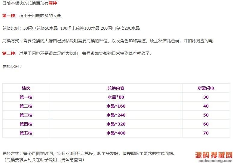This screenshot has width=233, height=163.
Task: Click the 水晶*160 table cell
Action: coord(116,106)
